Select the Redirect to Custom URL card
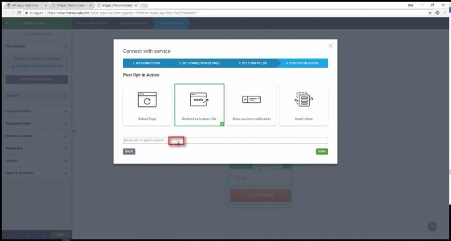This screenshot has height=241, width=451. pyautogui.click(x=199, y=105)
